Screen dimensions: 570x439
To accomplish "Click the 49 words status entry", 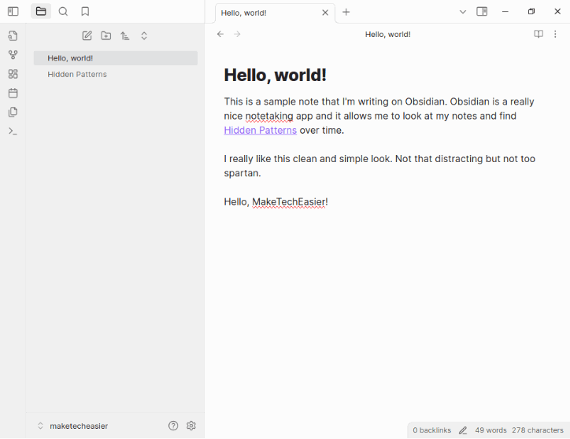I will (x=490, y=430).
